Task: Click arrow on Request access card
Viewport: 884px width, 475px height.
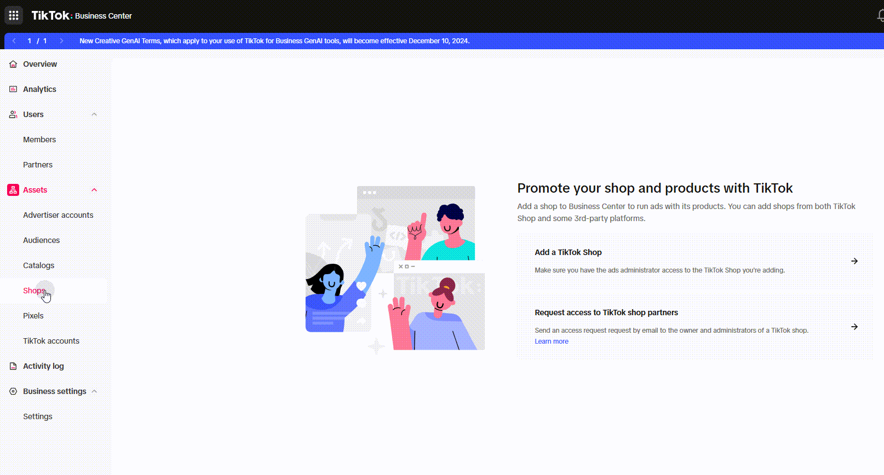Action: (x=854, y=327)
